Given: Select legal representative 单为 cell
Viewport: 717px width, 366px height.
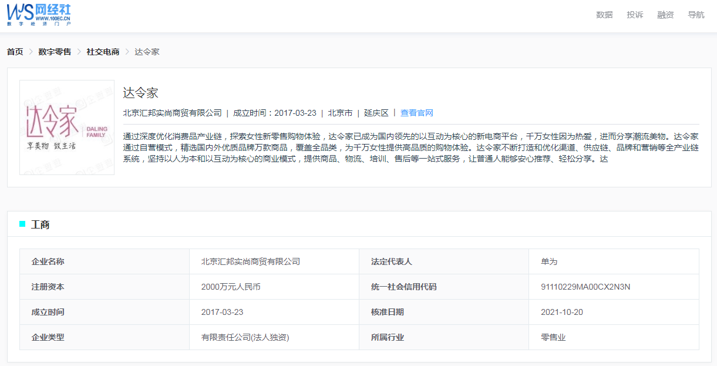Looking at the screenshot, I should (614, 261).
